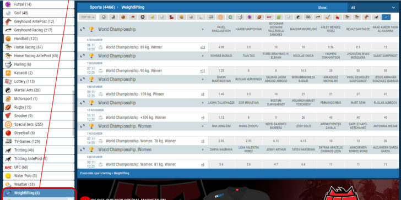This screenshot has width=401, height=200.
Task: Expand +10 markets for 89 kg Winner
Action: 203,47
